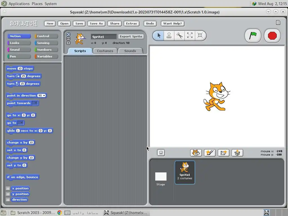Click the Save As button

coord(96,24)
